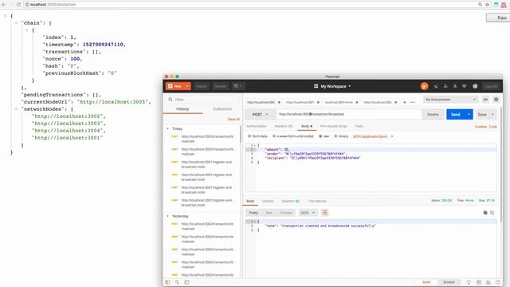Select the binary body radio button
The height and width of the screenshot is (287, 510).
click(335, 136)
